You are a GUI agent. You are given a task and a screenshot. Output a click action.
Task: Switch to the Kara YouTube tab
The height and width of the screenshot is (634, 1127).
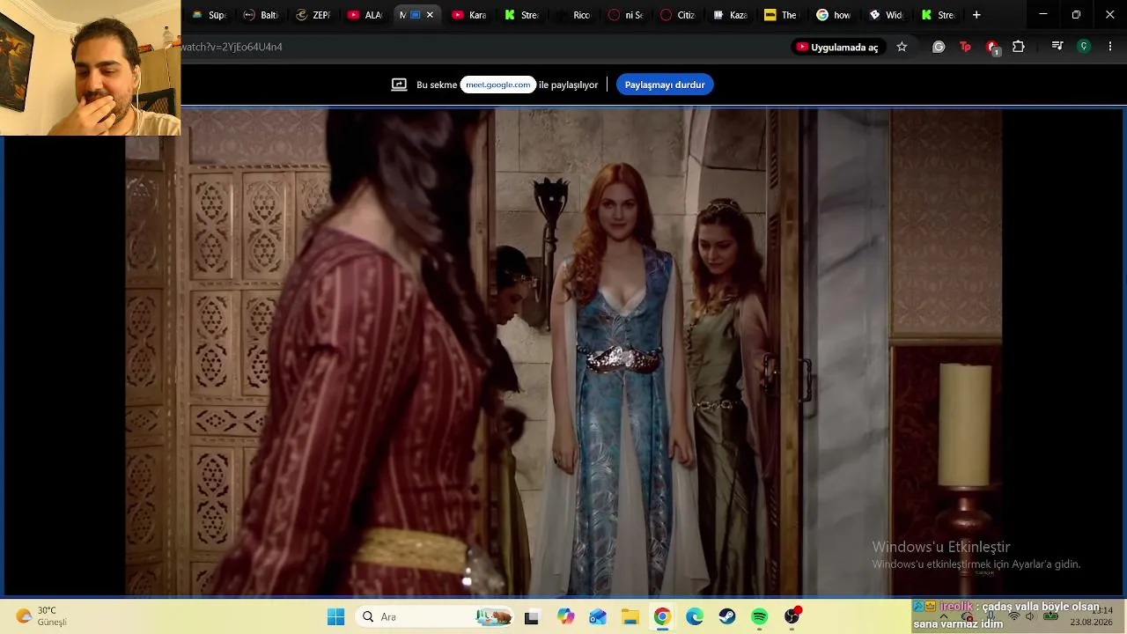(x=469, y=15)
